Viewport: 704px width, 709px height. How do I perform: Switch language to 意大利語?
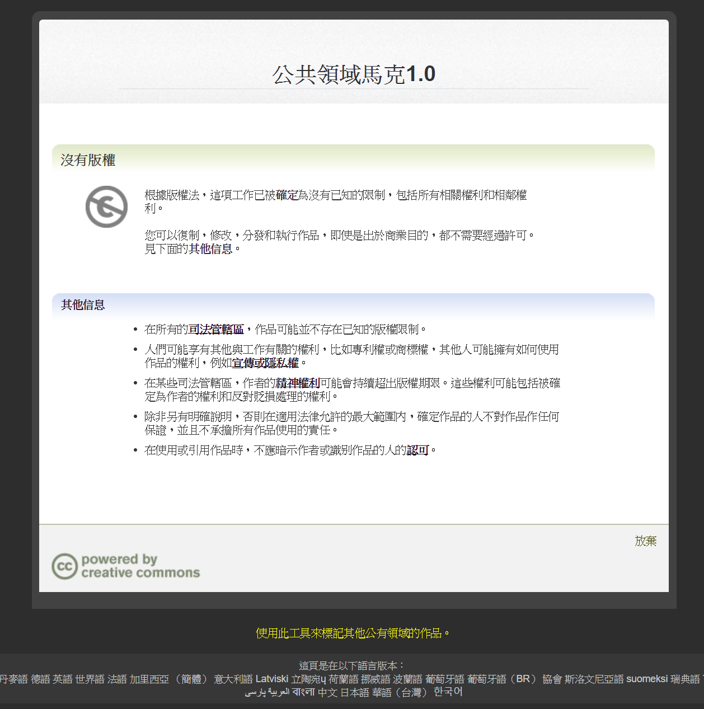[x=233, y=679]
